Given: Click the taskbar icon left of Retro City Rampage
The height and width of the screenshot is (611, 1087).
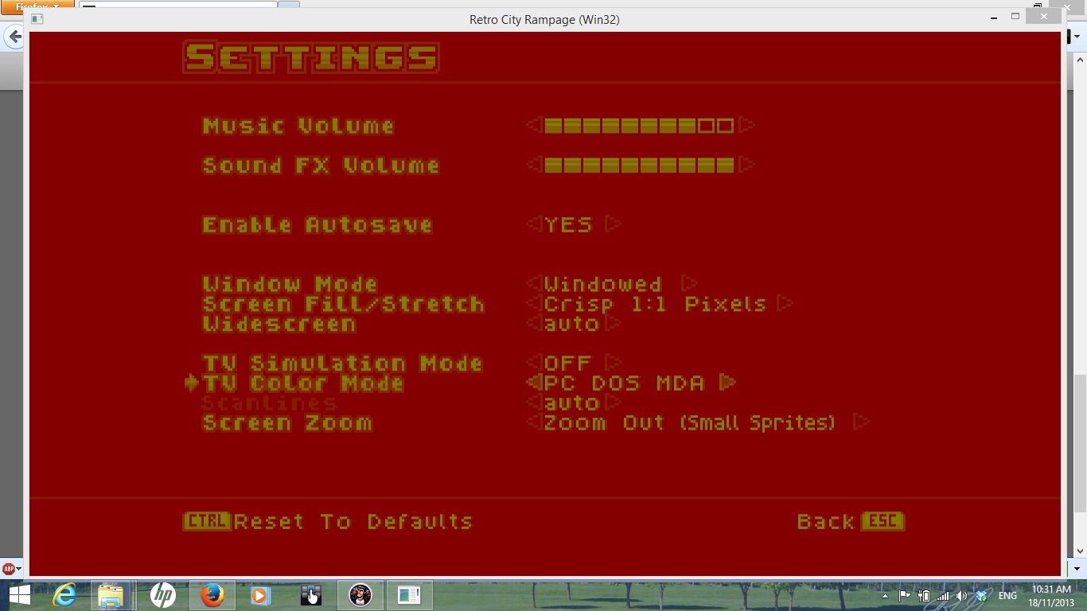Looking at the screenshot, I should (310, 595).
